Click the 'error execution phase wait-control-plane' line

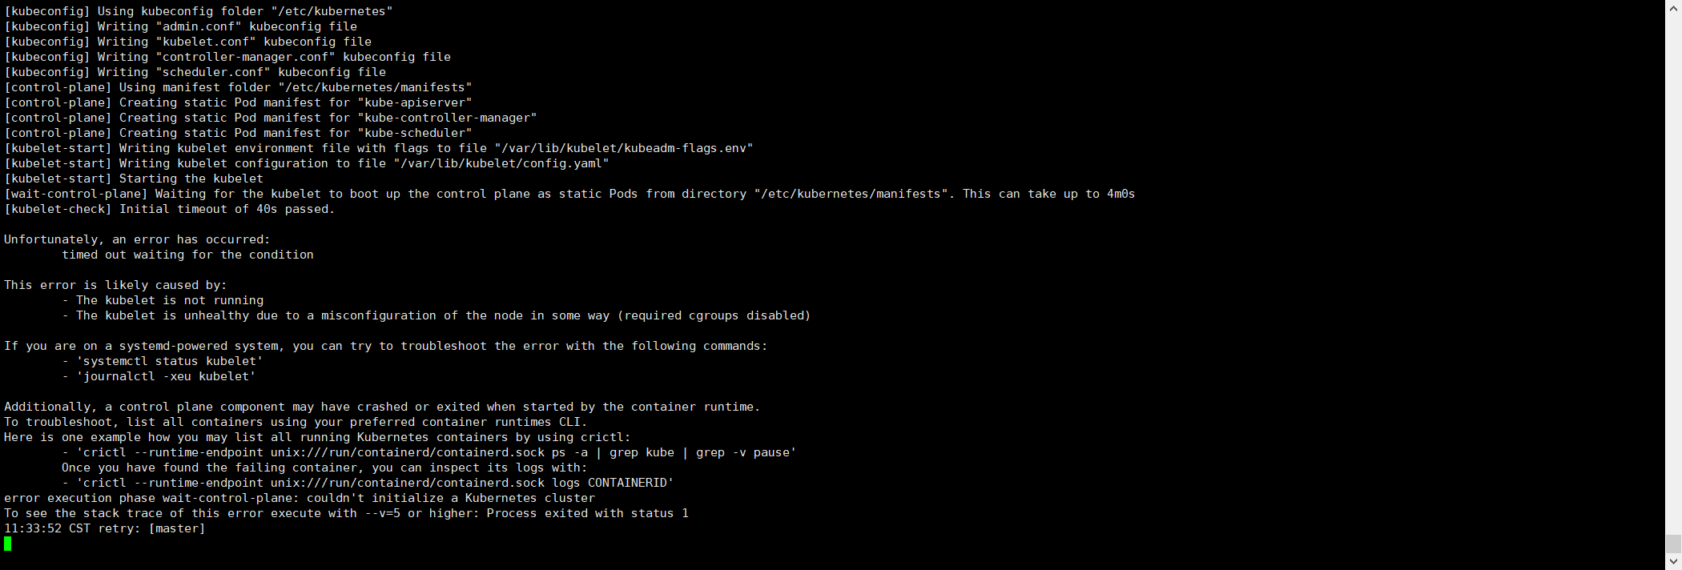pyautogui.click(x=300, y=498)
